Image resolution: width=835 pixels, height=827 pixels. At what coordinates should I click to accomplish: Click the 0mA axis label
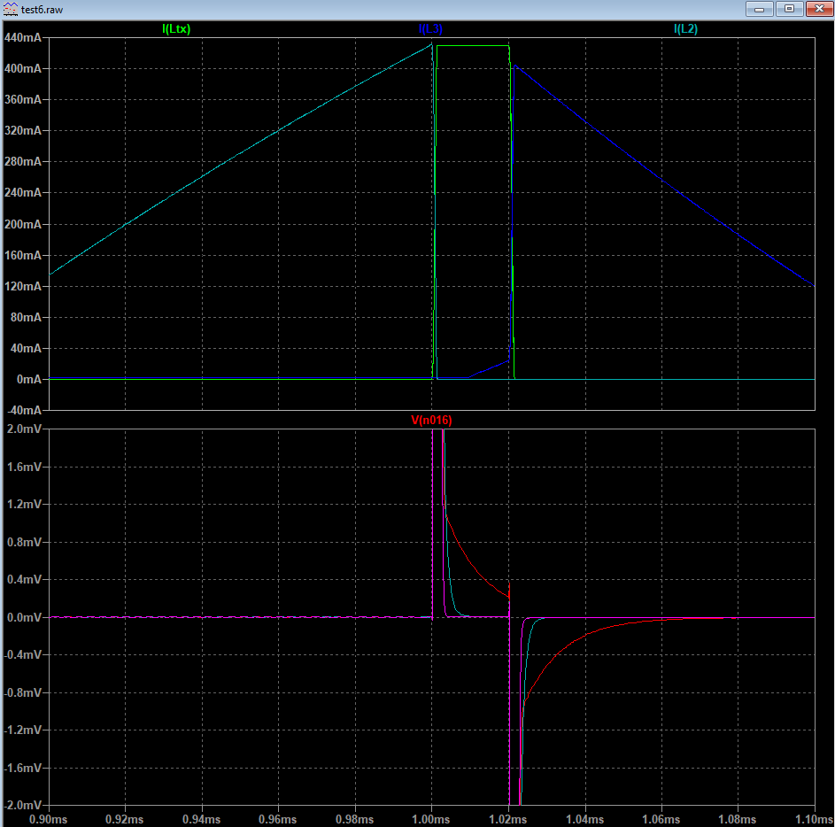(28, 379)
